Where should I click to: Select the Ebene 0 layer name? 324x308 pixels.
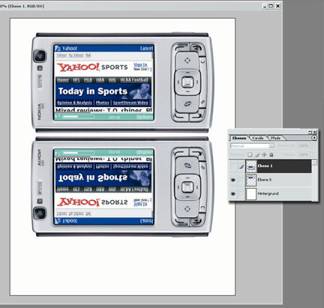pyautogui.click(x=265, y=180)
